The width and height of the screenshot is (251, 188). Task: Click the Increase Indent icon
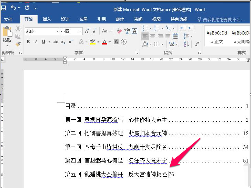[x=190, y=28]
